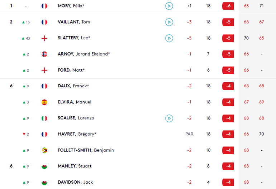Play video highlights for Lorenzo Scalise
This screenshot has width=276, height=189.
pyautogui.click(x=169, y=118)
